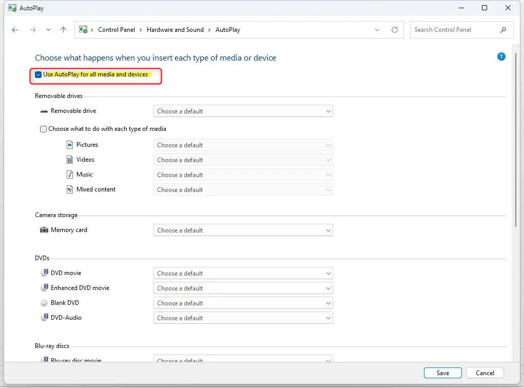Image resolution: width=524 pixels, height=388 pixels.
Task: Go up one level with up arrow
Action: point(63,30)
